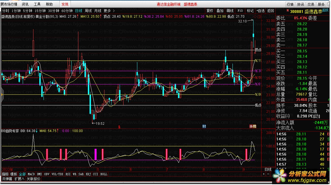The image size is (331, 185).
Task: Open the 资讯 menu in the top menu bar
Action: [25, 4]
